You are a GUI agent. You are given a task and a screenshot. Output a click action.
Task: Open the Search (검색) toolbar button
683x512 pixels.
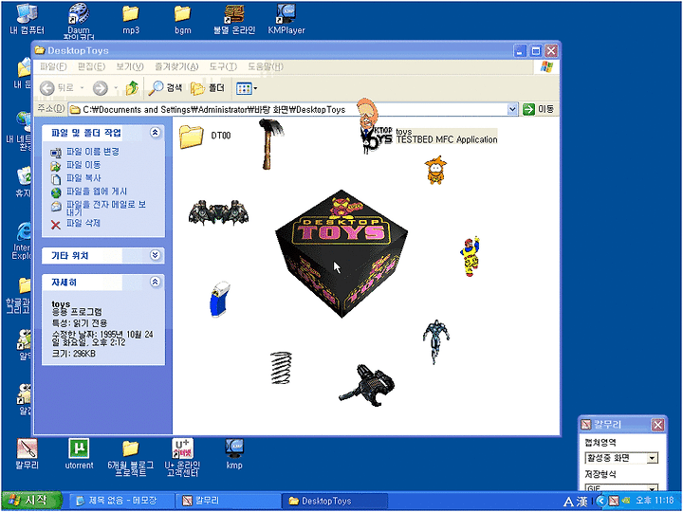pyautogui.click(x=165, y=88)
